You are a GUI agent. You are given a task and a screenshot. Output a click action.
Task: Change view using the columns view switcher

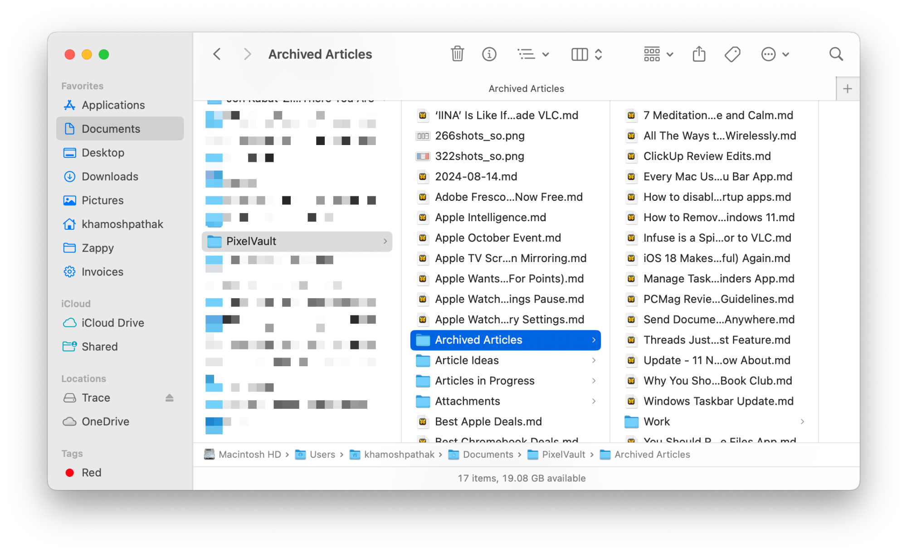coord(587,54)
